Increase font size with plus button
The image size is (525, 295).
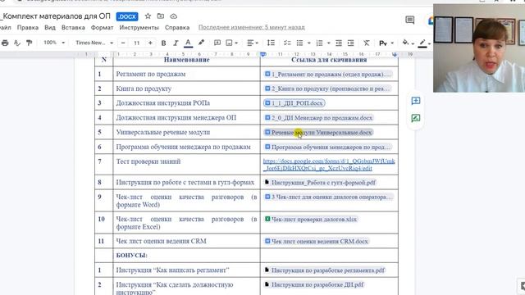click(150, 43)
